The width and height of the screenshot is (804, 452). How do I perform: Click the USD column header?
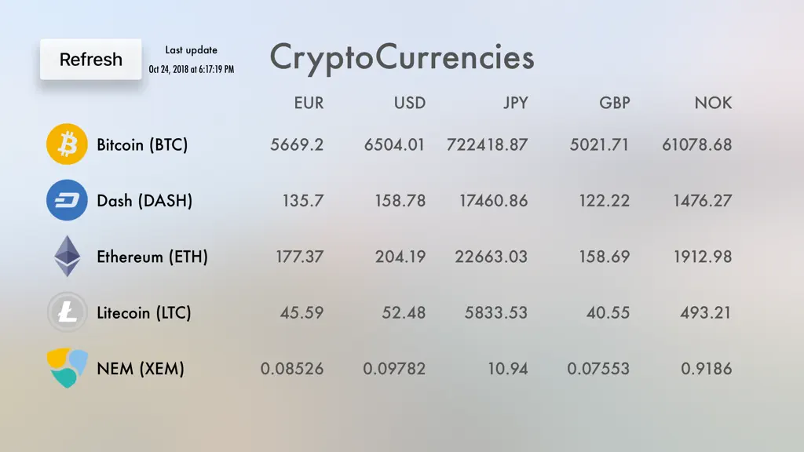click(x=410, y=103)
